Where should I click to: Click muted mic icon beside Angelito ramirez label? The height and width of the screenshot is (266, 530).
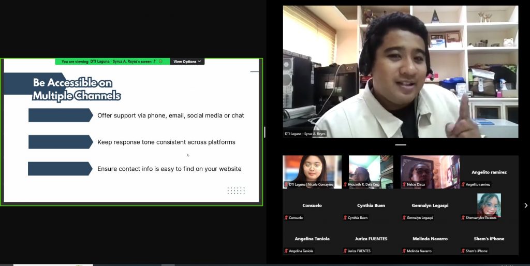pos(463,185)
